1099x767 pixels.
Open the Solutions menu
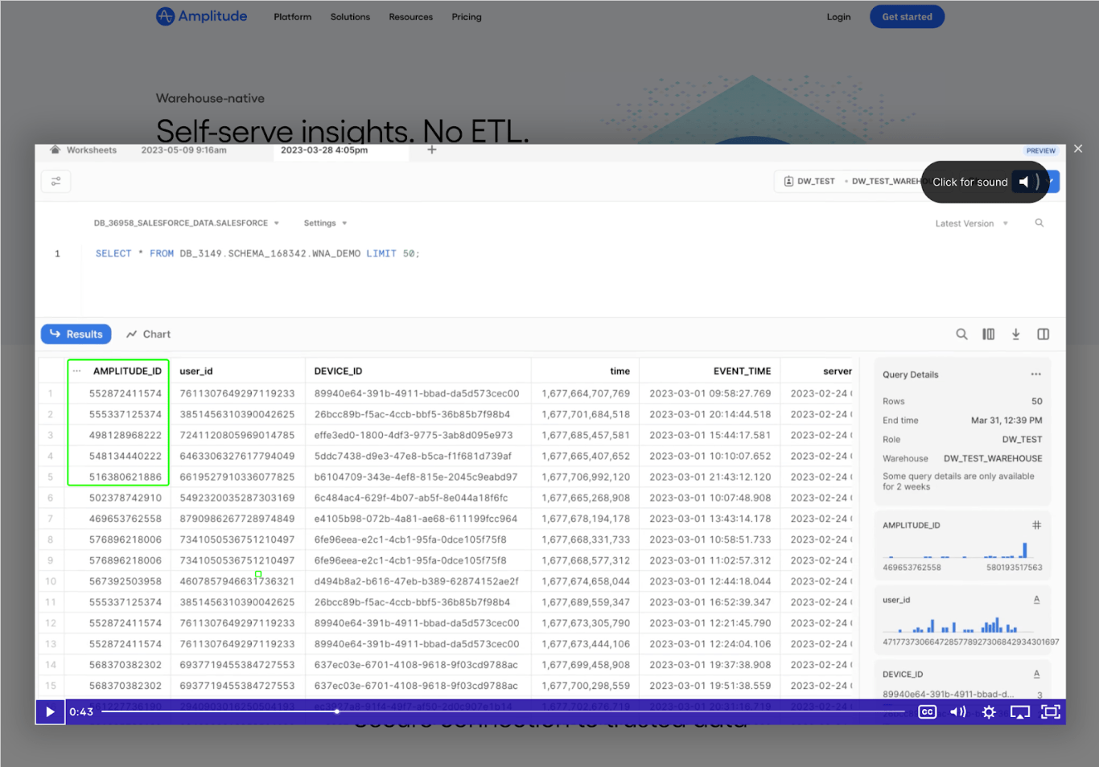[350, 17]
